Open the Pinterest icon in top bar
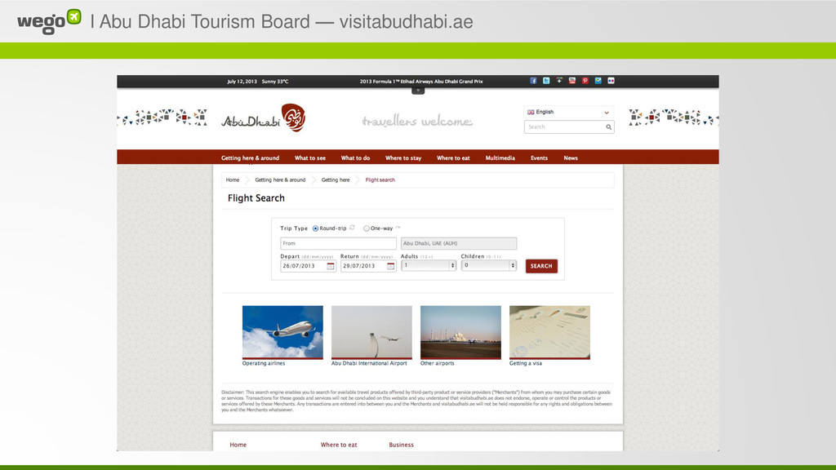This screenshot has width=836, height=470. [585, 81]
